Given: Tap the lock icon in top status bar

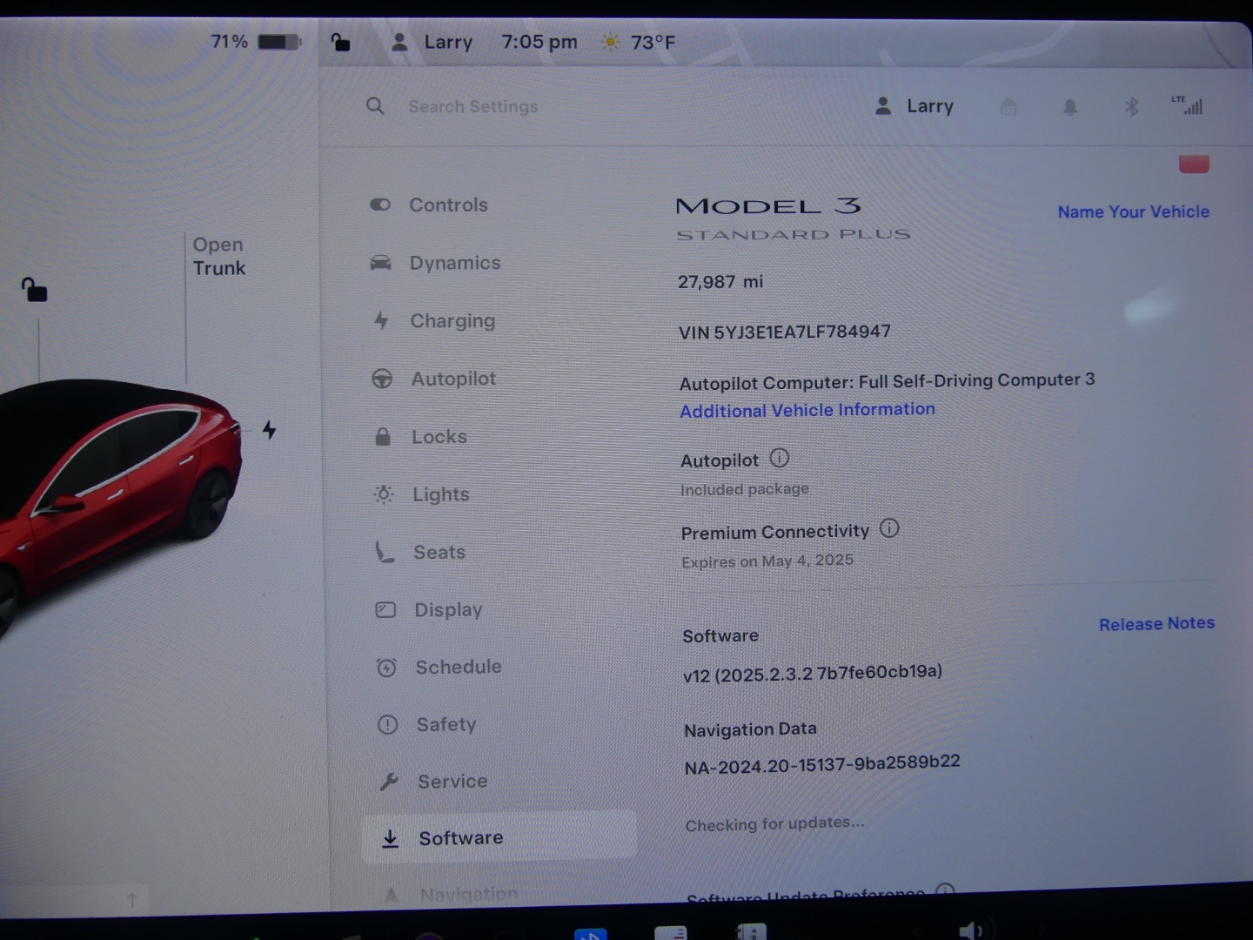Looking at the screenshot, I should 340,42.
